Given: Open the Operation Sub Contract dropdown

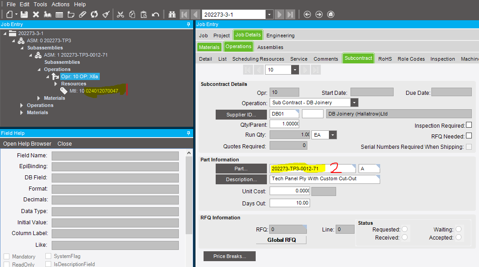Looking at the screenshot, I should [x=355, y=102].
